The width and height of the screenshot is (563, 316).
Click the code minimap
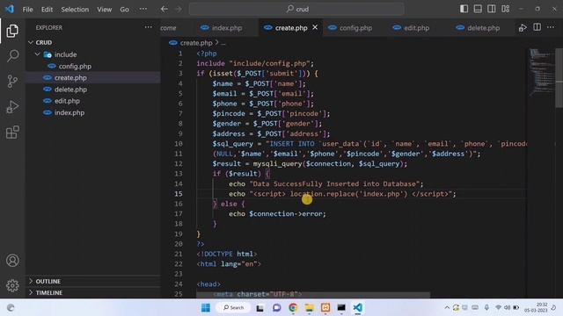coord(542,72)
